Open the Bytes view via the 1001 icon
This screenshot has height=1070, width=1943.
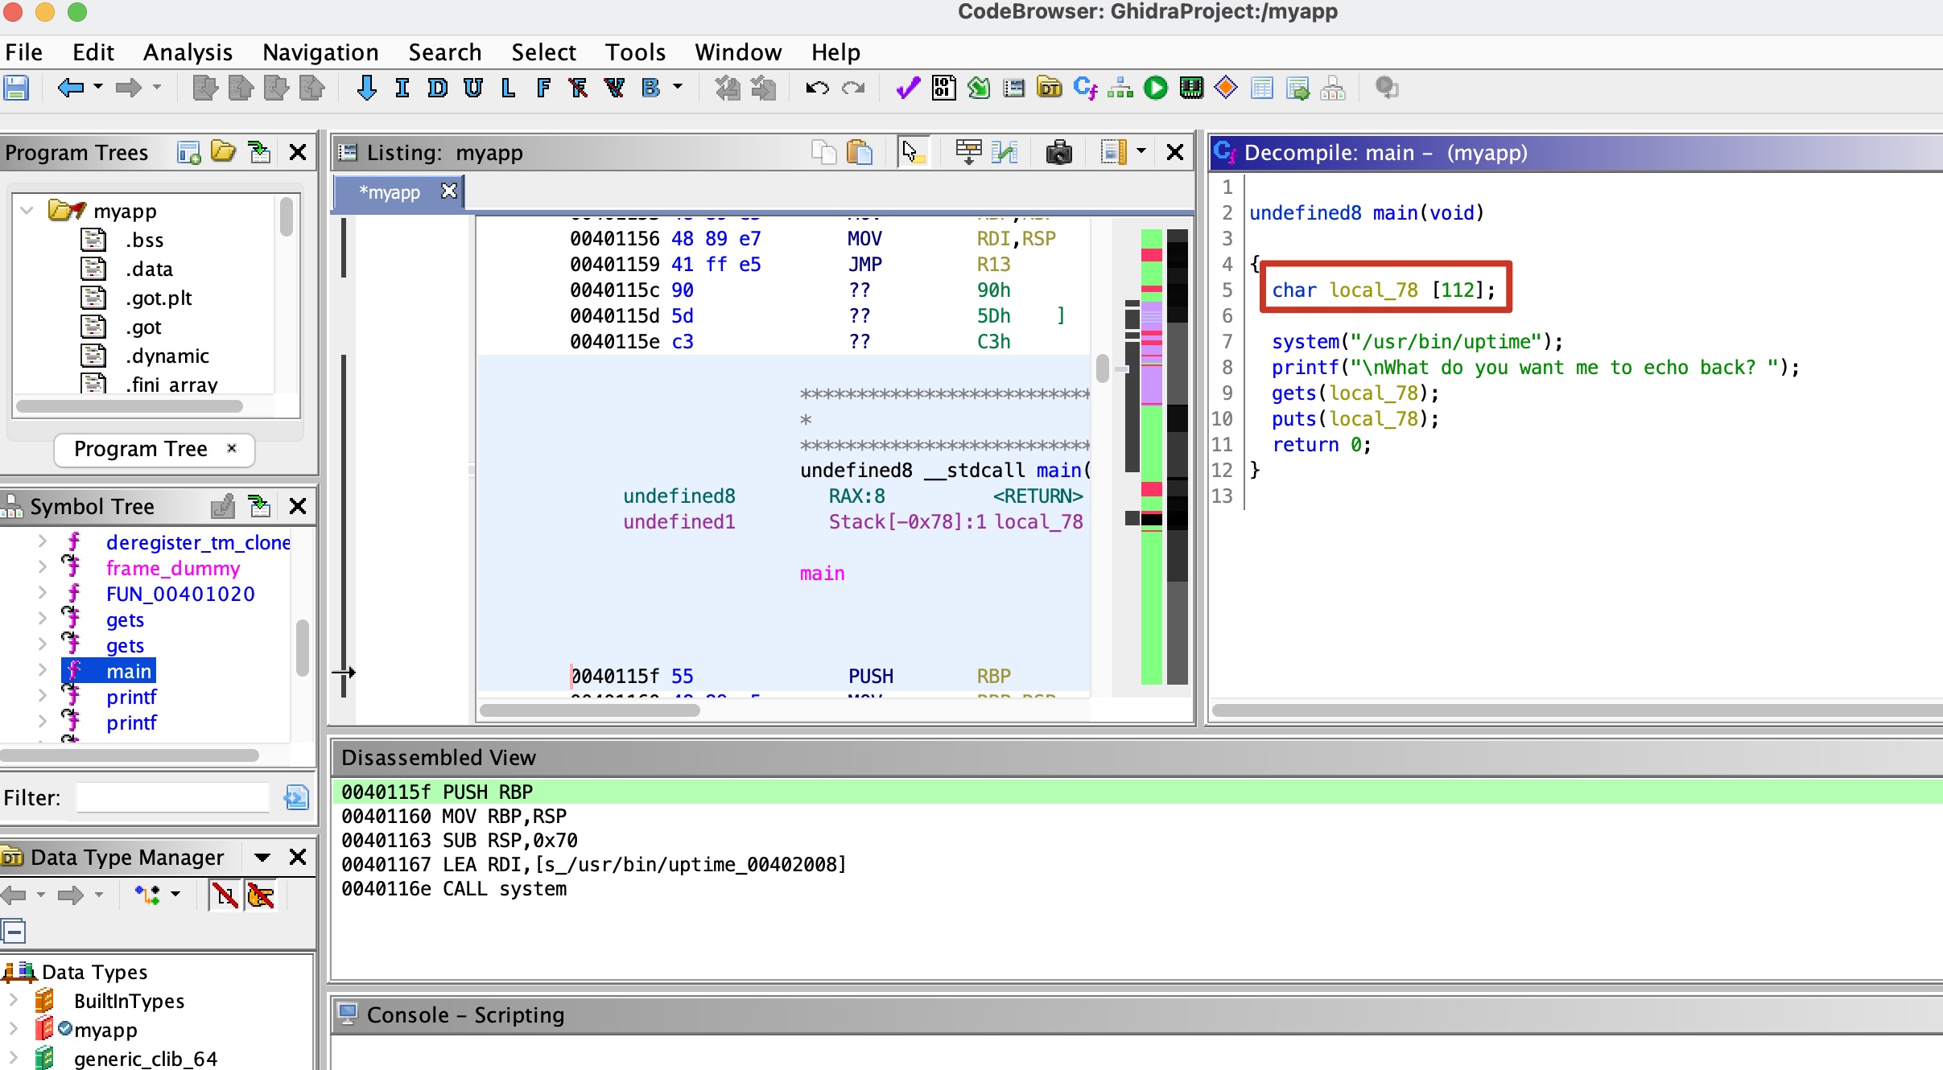pyautogui.click(x=943, y=88)
